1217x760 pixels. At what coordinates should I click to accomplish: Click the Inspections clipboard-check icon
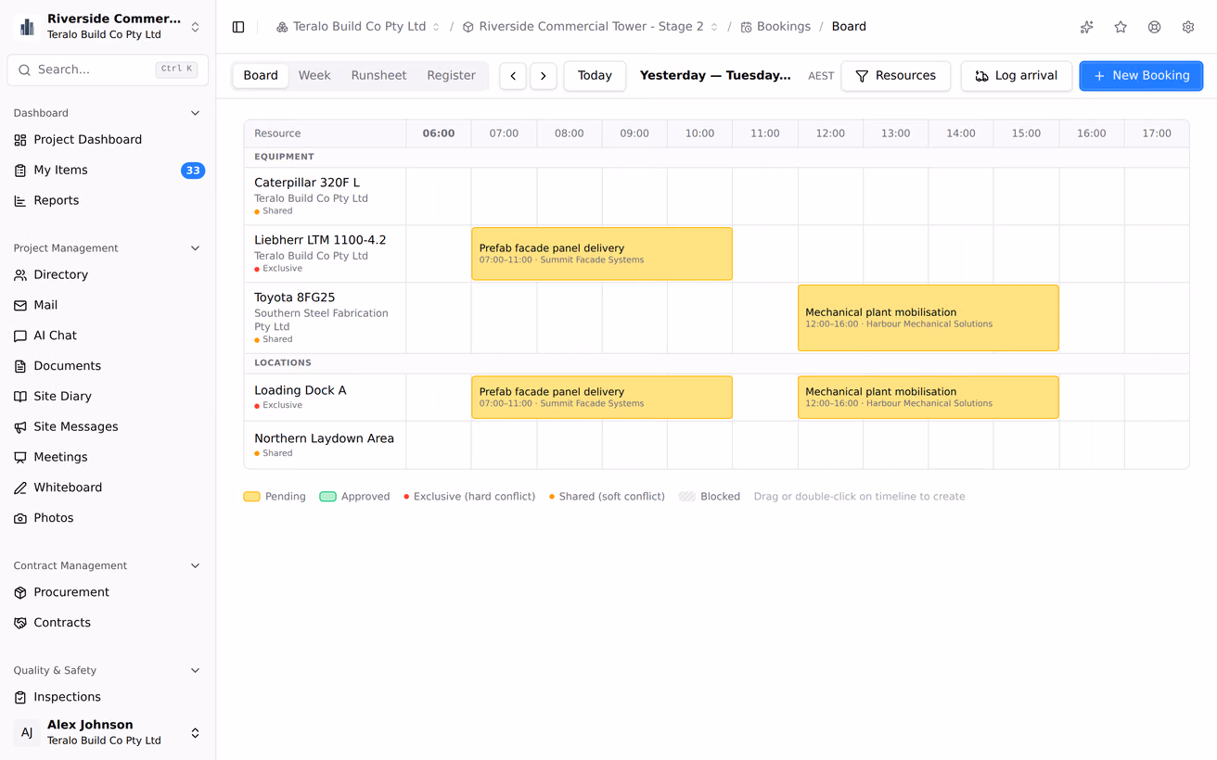click(20, 698)
